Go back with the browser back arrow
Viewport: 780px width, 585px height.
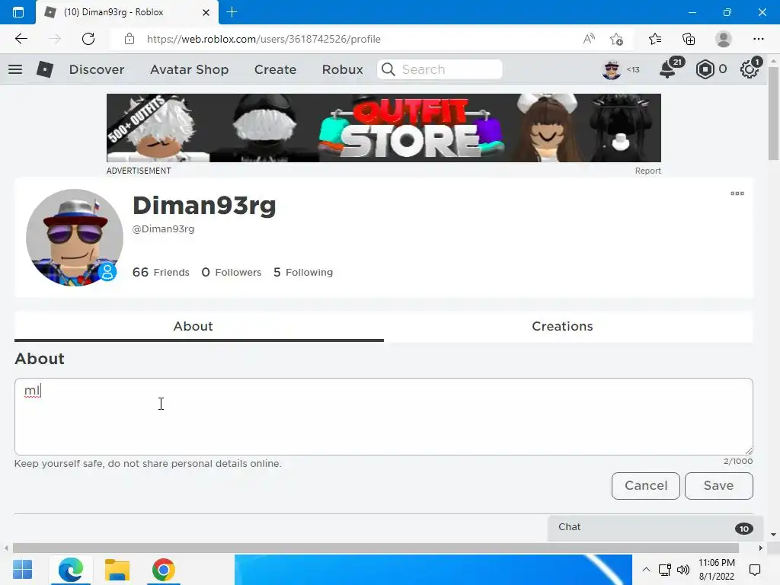pos(21,39)
